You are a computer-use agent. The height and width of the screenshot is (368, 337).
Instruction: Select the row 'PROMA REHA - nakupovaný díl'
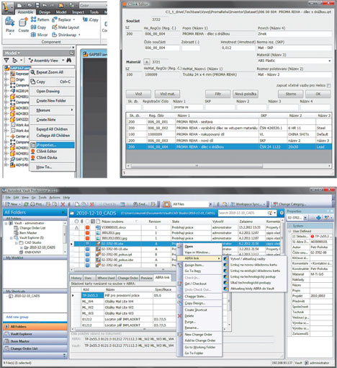pos(229,134)
